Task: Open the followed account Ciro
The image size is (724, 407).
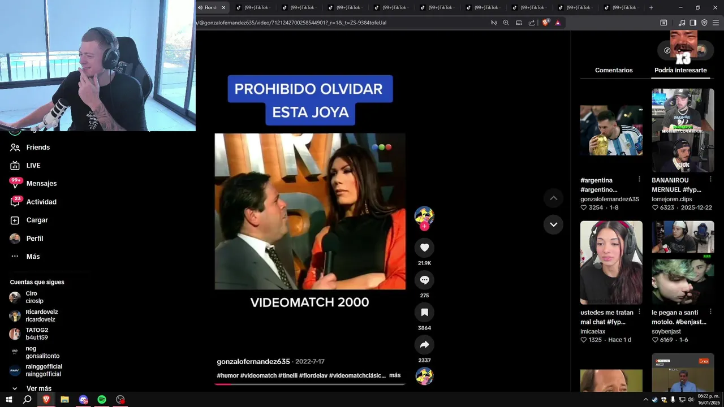Action: pyautogui.click(x=34, y=297)
